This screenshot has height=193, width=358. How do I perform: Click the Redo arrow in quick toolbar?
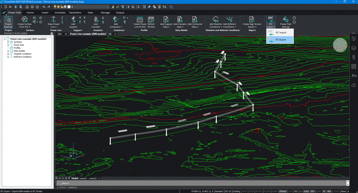[49, 7]
